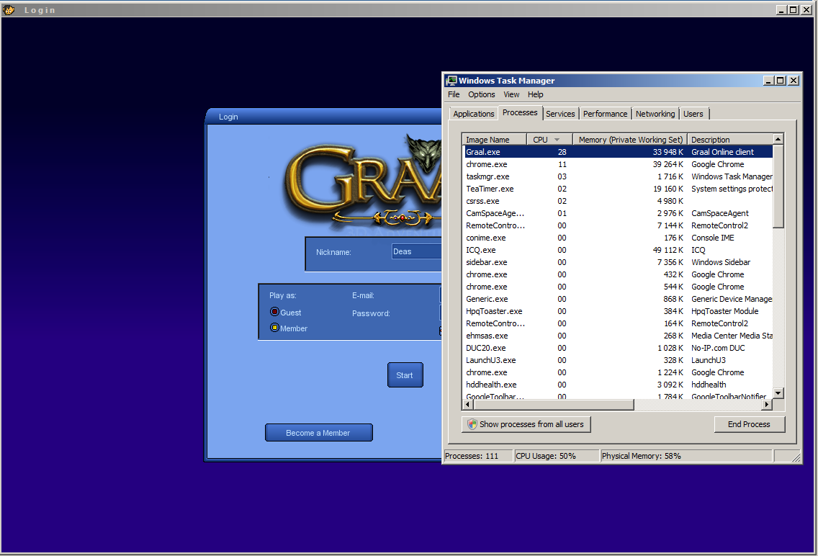This screenshot has height=556, width=818.
Task: Click the Task Manager resize grip corner
Action: (x=795, y=457)
